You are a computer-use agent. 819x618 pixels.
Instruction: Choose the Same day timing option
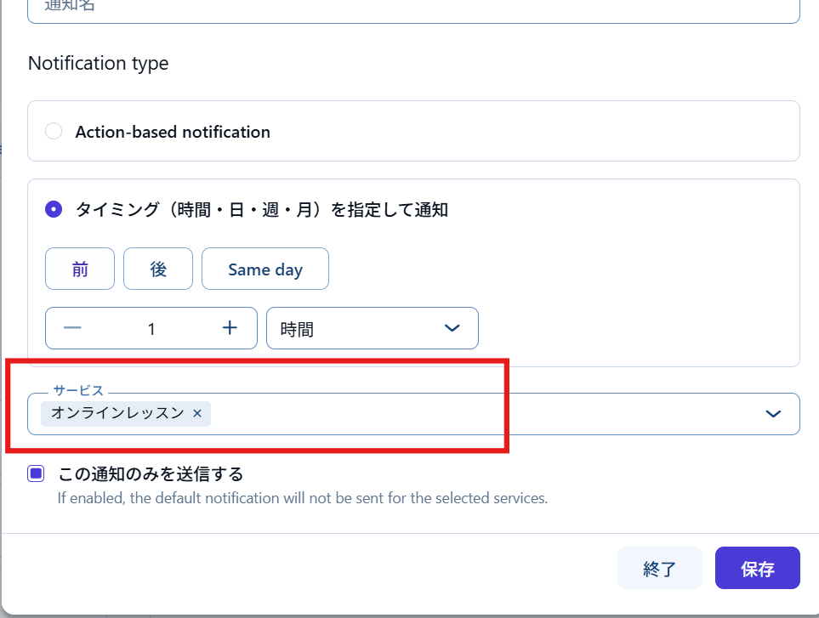coord(264,269)
